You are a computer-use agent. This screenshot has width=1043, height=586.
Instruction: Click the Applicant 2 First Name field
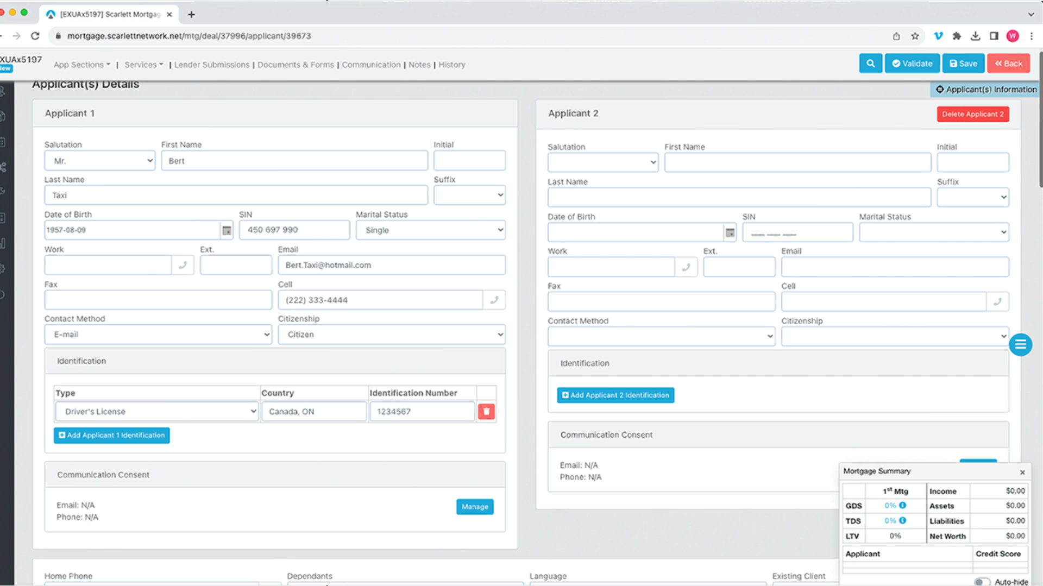797,162
